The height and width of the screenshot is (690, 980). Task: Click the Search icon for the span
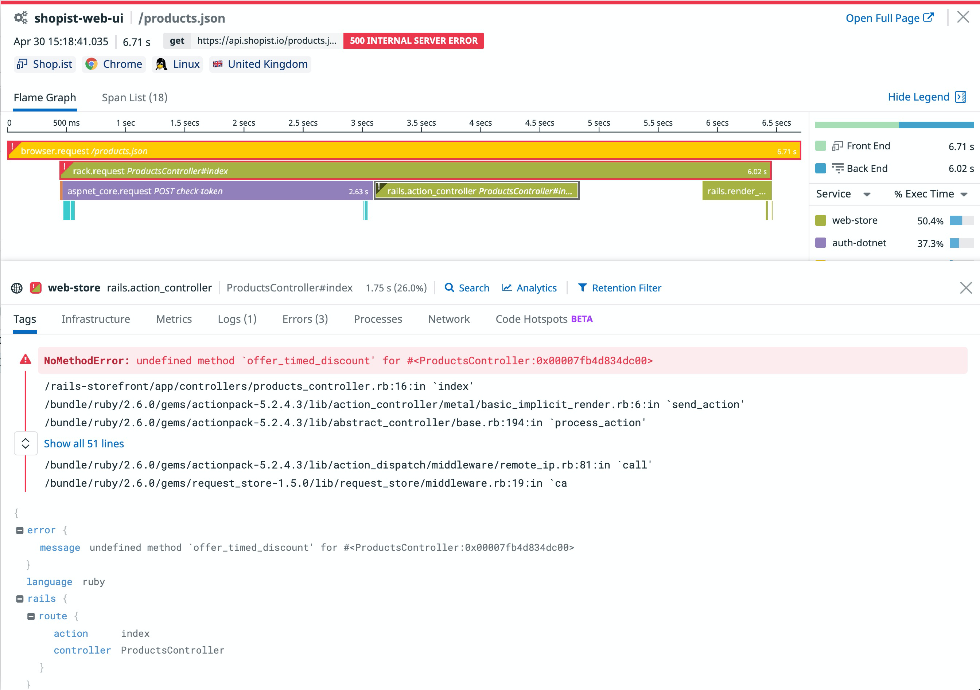click(x=450, y=288)
